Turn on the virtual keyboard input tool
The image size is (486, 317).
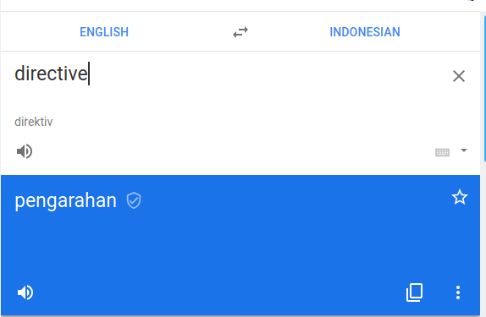coord(442,152)
